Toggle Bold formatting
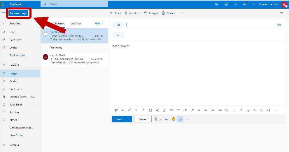This screenshot has height=152, width=289. coord(136,110)
